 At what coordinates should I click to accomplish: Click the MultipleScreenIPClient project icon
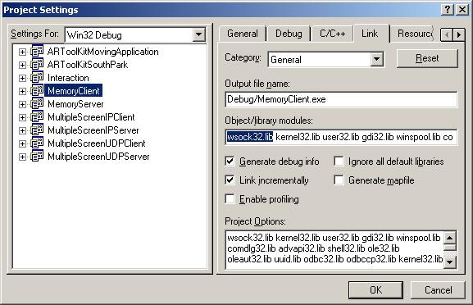click(37, 117)
